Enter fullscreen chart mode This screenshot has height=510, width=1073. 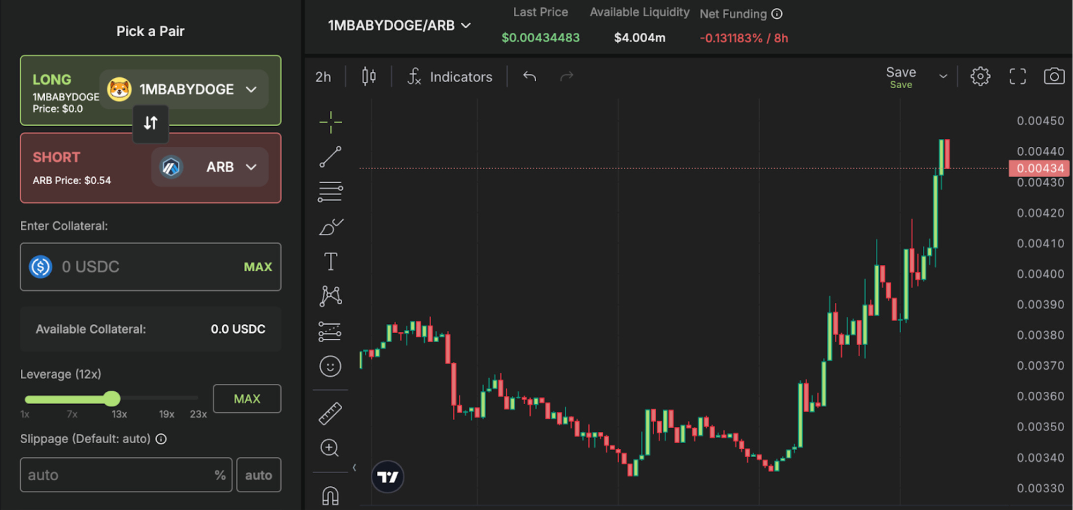click(1017, 76)
